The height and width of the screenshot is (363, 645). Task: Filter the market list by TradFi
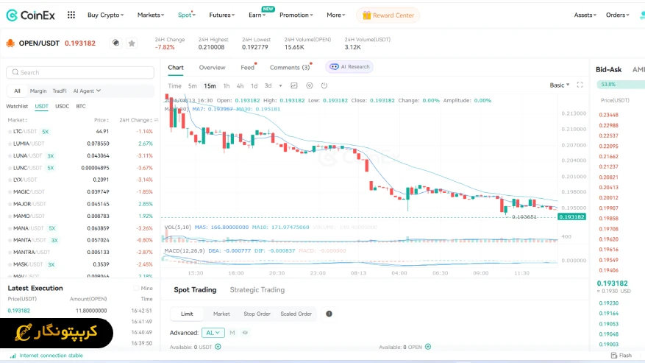pos(60,91)
